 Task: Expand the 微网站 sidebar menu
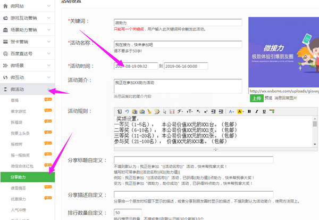click(49, 6)
